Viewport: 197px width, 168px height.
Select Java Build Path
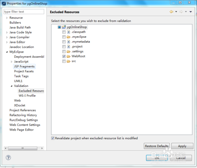point(20,28)
